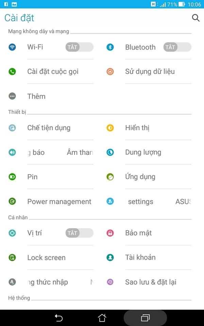Image resolution: width=204 pixels, height=326 pixels.
Task: Tap the yellow Hiển thị display icon
Action: [x=110, y=128]
